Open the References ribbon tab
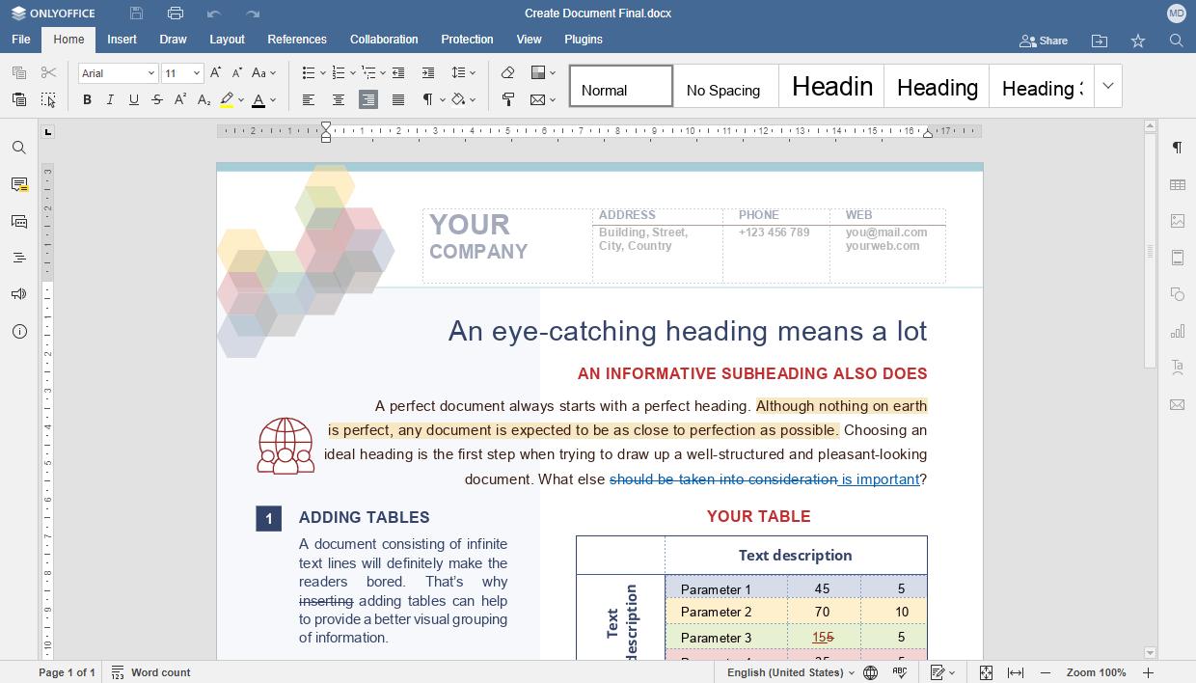Viewport: 1196px width, 683px height. tap(297, 40)
